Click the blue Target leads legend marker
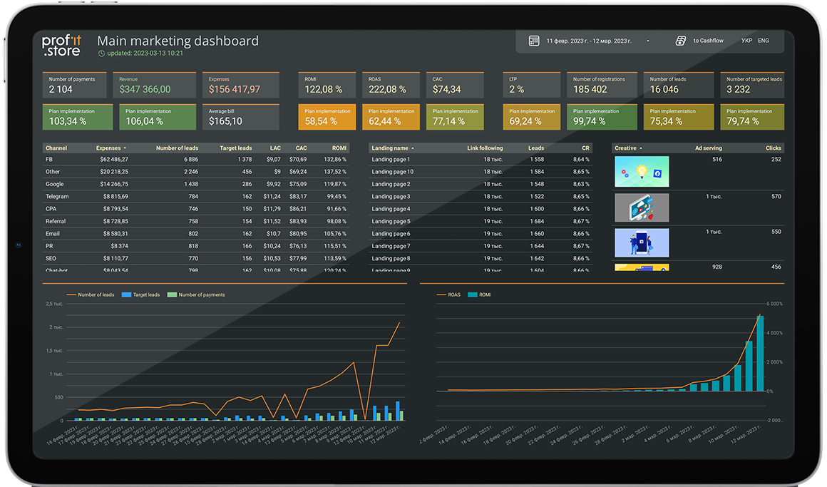The width and height of the screenshot is (827, 487). pyautogui.click(x=128, y=294)
